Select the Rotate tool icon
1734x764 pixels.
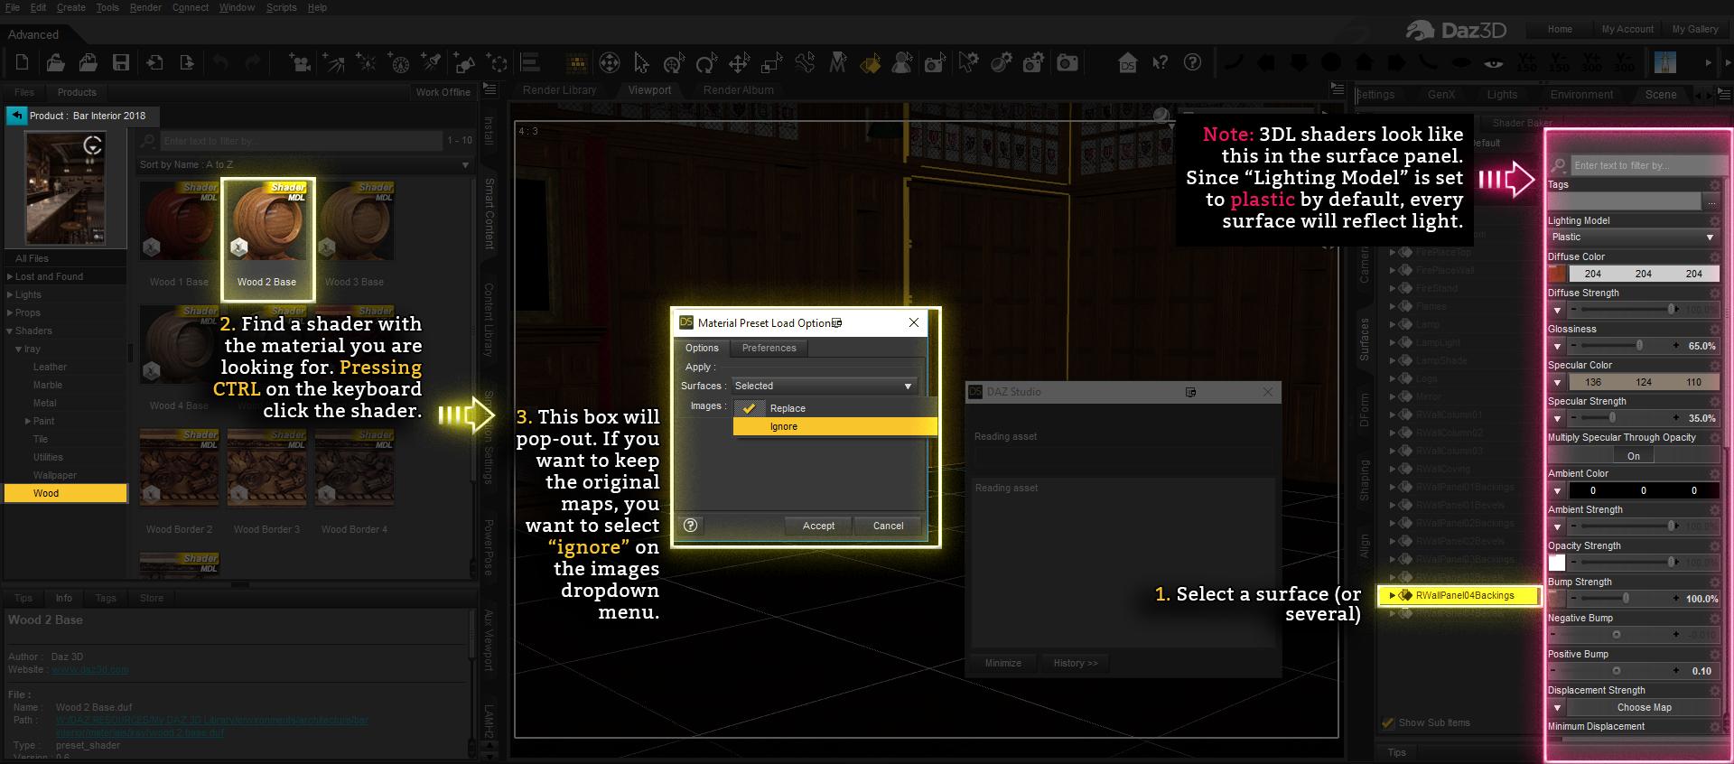706,62
